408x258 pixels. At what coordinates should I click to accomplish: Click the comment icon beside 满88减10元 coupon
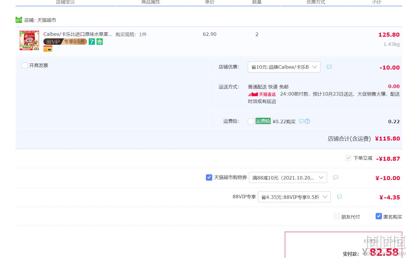tap(335, 177)
